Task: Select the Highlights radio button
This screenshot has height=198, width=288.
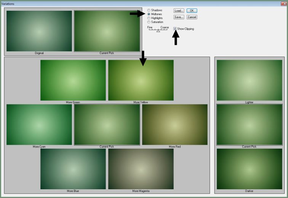Action: click(x=149, y=18)
